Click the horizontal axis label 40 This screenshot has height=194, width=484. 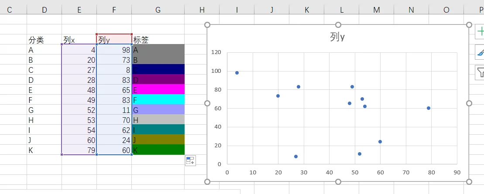click(x=329, y=172)
